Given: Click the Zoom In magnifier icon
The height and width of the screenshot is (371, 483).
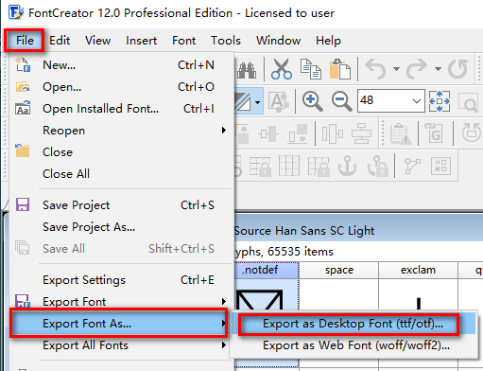Looking at the screenshot, I should 312,101.
